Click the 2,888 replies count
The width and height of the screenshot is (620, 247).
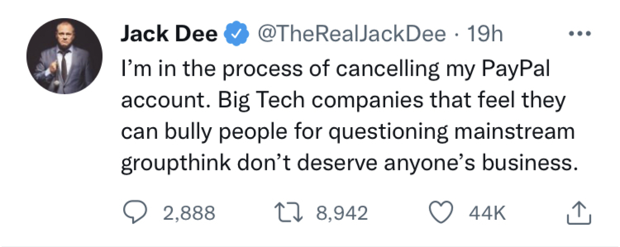tap(189, 213)
